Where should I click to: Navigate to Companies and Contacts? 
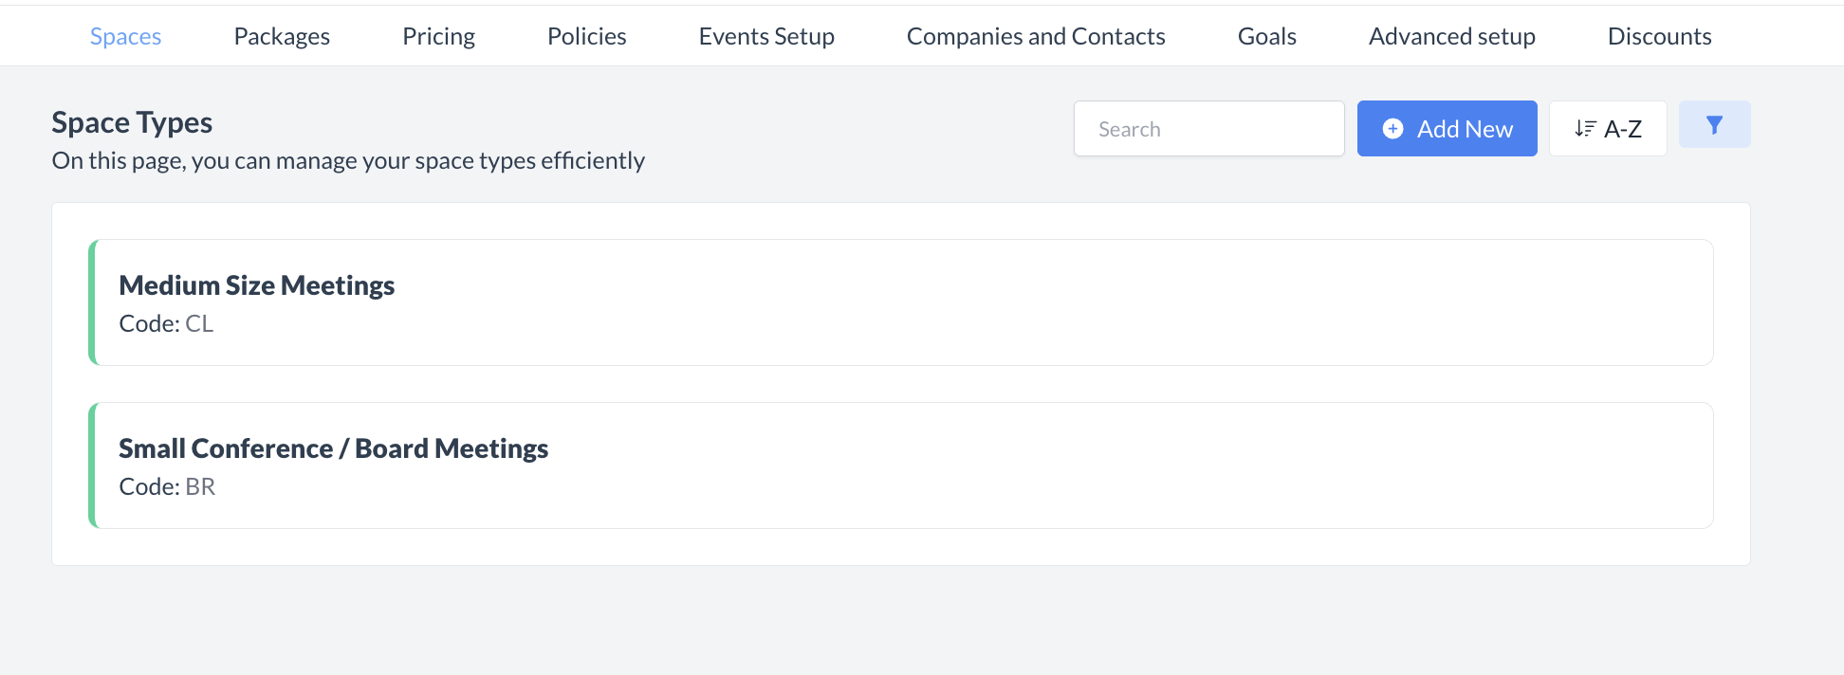pos(1036,36)
